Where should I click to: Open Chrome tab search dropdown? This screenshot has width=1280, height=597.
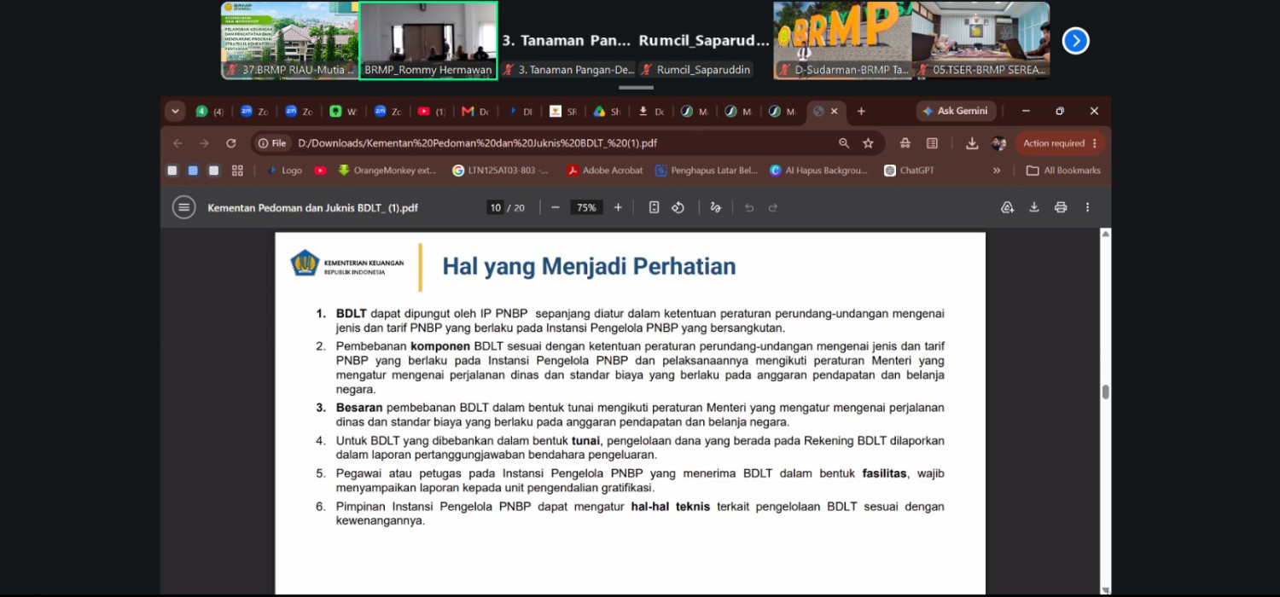coord(176,111)
